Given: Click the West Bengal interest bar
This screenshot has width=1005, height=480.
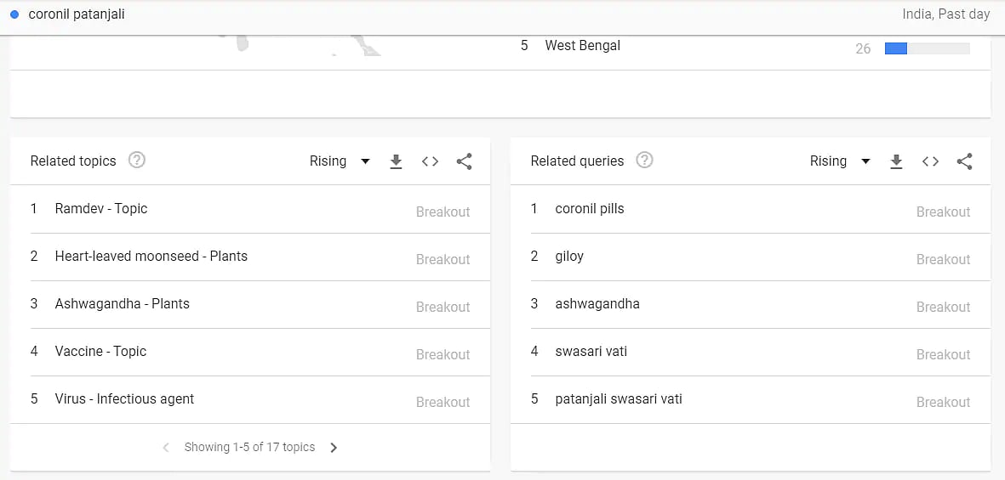Looking at the screenshot, I should (x=927, y=48).
